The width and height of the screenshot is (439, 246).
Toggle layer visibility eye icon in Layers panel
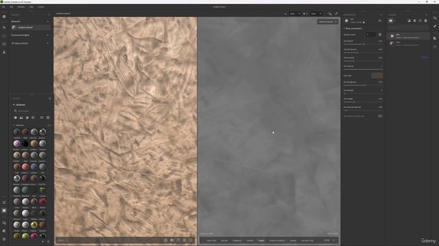(390, 20)
